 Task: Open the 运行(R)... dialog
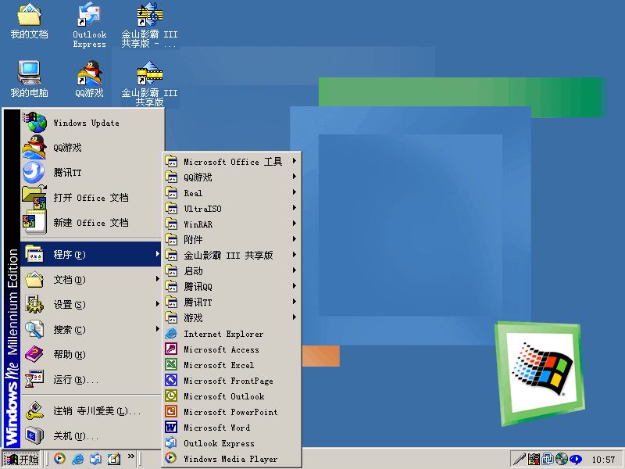point(91,379)
